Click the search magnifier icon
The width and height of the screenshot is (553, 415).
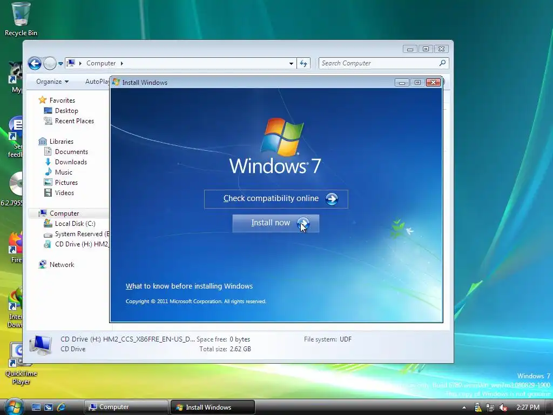point(442,63)
